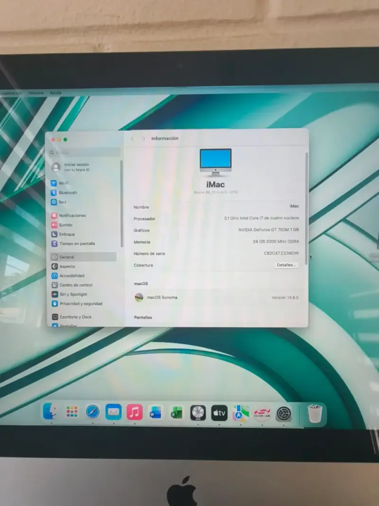Viewport: 379px width, 506px height.
Task: Open the Ayuda menu in menu bar
Action: tap(56, 93)
